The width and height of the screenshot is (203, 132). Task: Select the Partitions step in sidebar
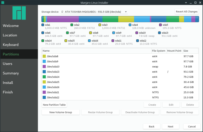click(x=19, y=54)
